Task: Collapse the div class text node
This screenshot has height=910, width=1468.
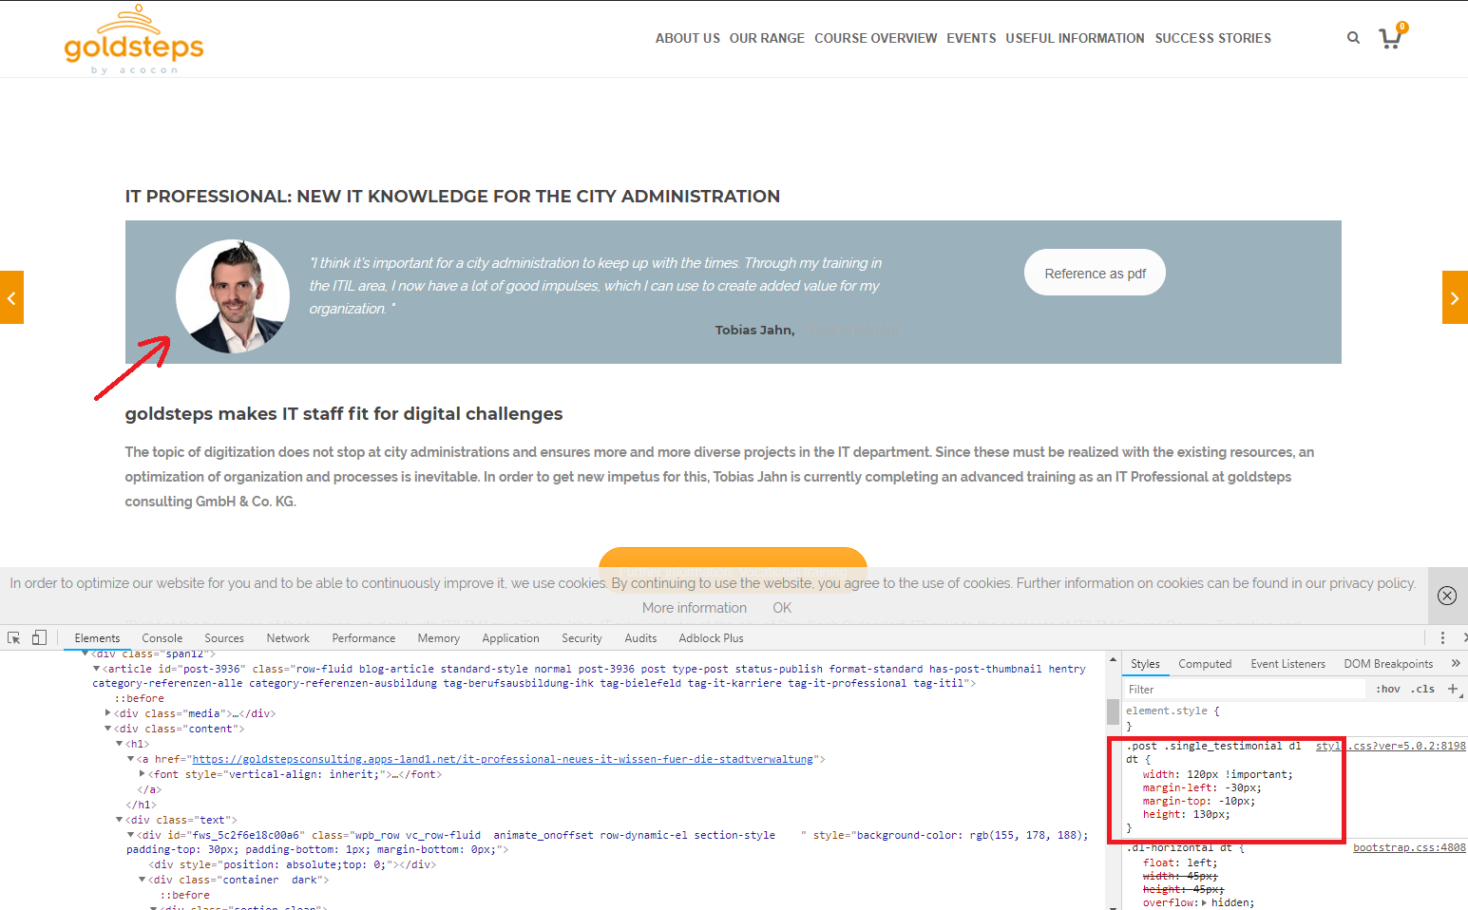Action: coord(119,820)
